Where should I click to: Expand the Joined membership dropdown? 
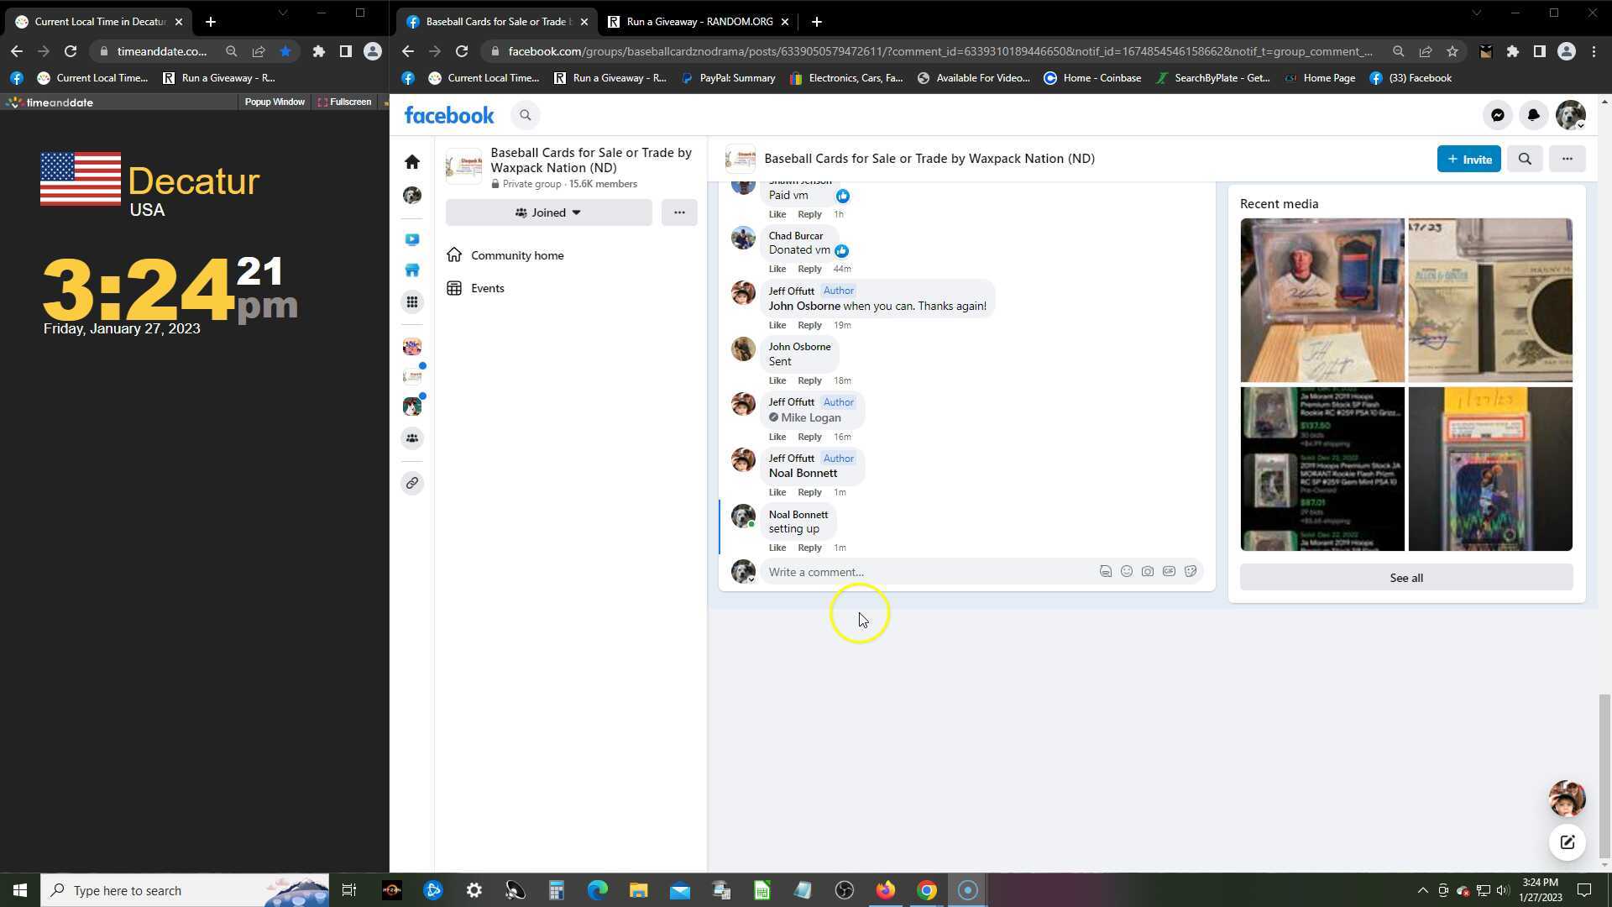(548, 212)
